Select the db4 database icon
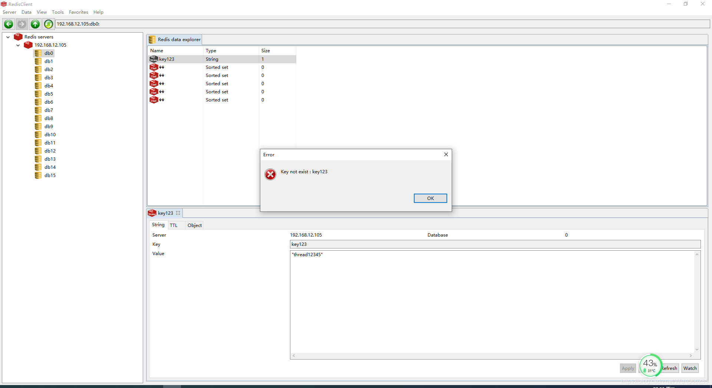 tap(38, 86)
